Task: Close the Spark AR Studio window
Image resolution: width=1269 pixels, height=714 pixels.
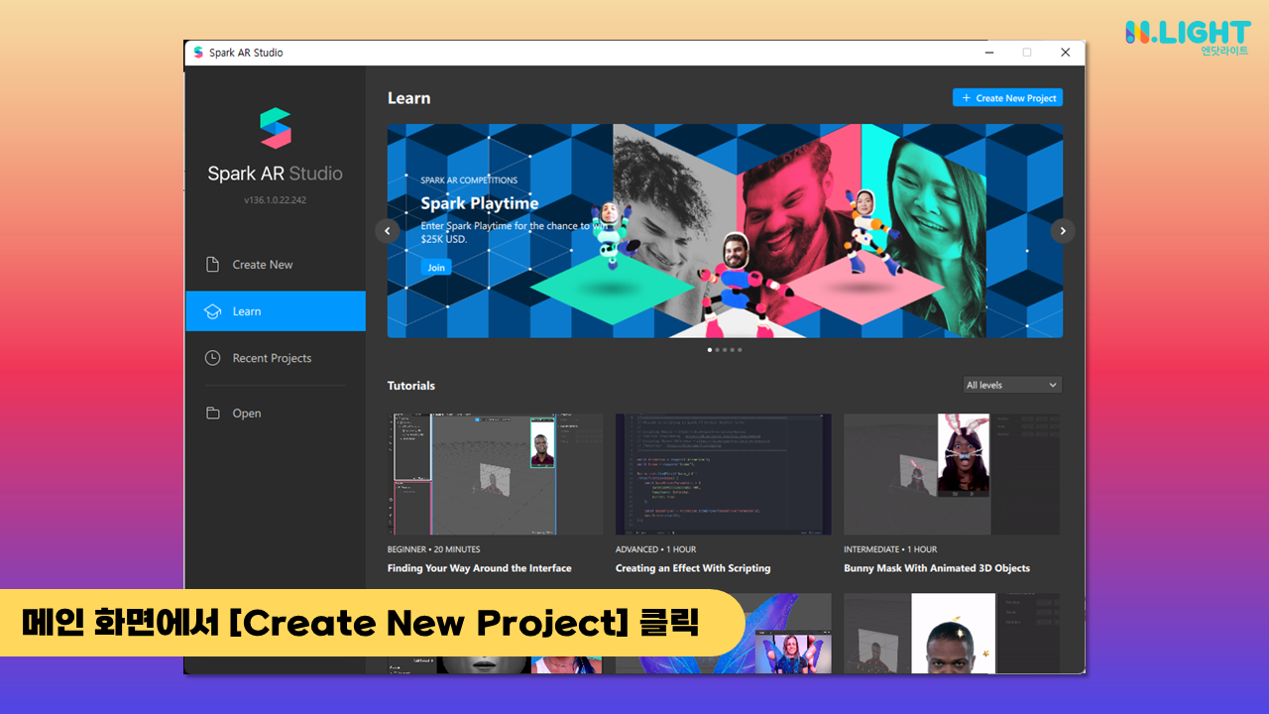Action: [x=1065, y=53]
